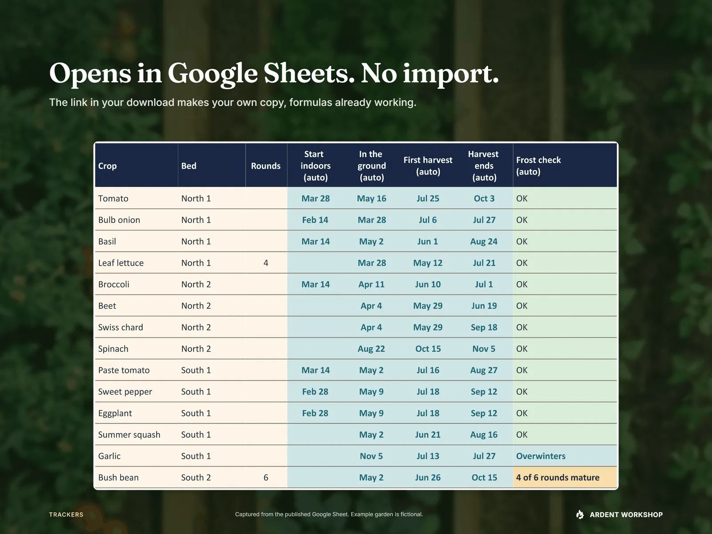Click the 'Captured from the published Google Sheet' note

point(329,514)
